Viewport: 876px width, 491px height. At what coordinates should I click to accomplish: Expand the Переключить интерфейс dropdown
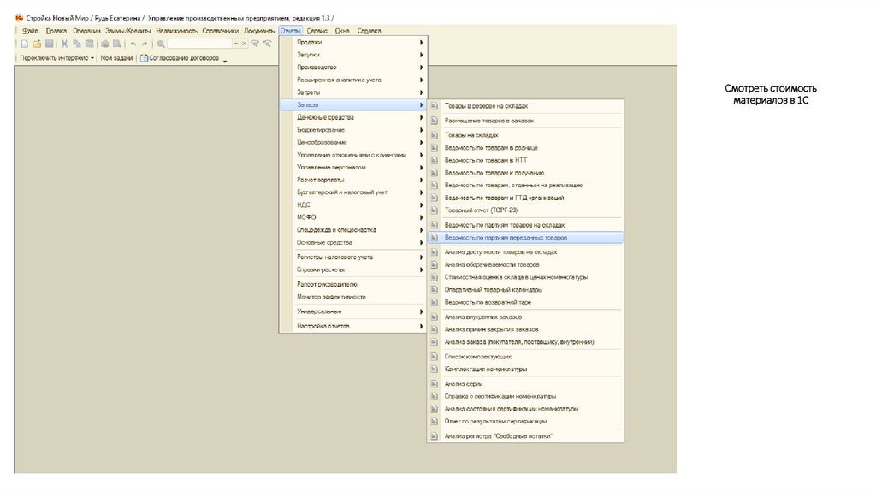pyautogui.click(x=92, y=59)
